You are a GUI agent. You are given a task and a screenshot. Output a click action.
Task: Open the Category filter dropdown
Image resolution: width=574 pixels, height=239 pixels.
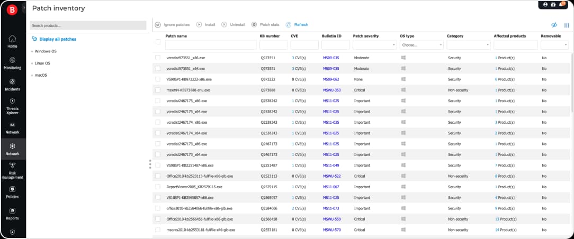pyautogui.click(x=469, y=45)
